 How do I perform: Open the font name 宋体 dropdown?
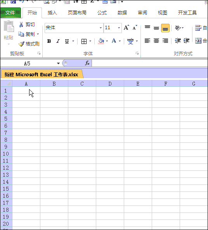click(x=101, y=28)
